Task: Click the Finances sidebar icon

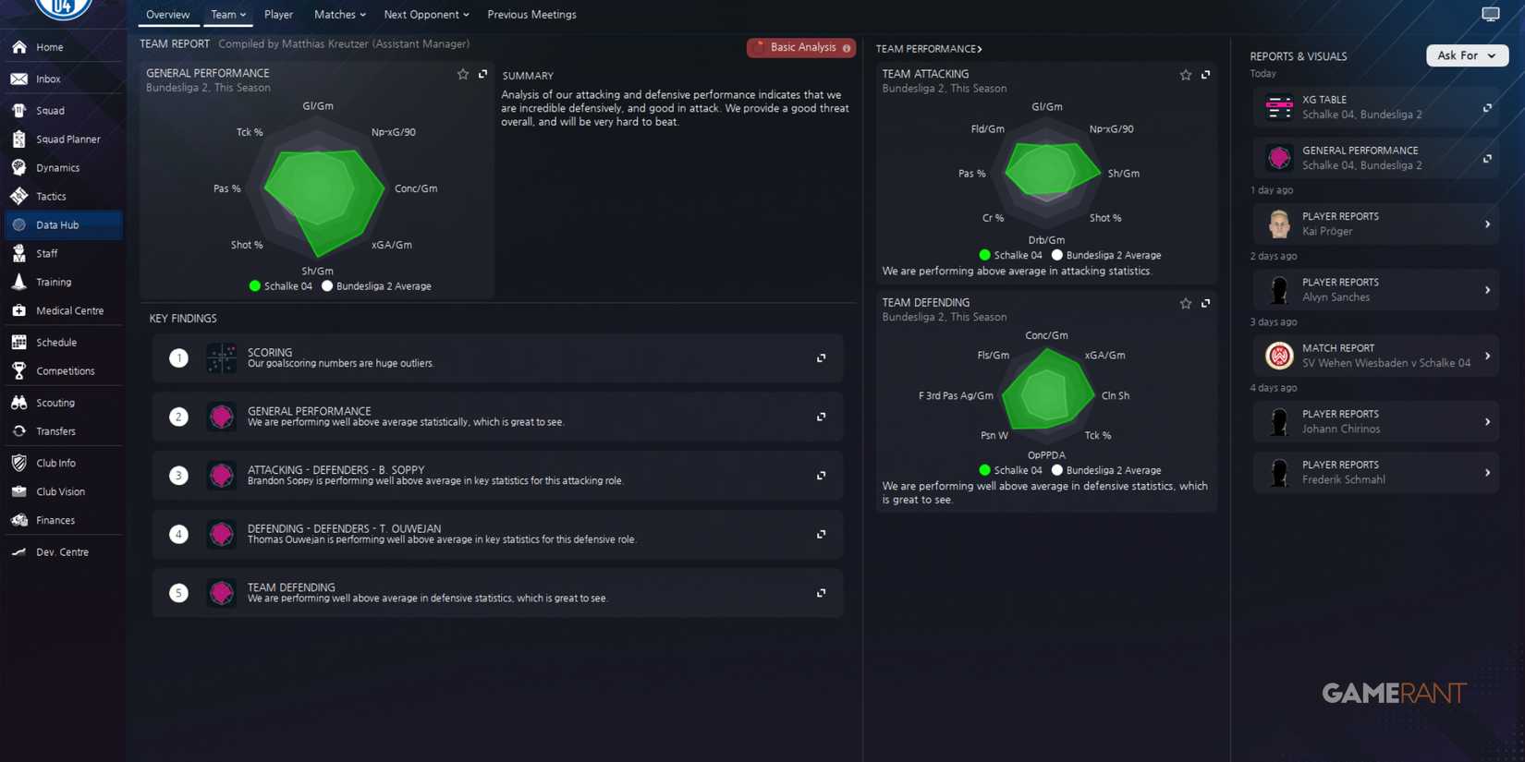Action: [19, 520]
